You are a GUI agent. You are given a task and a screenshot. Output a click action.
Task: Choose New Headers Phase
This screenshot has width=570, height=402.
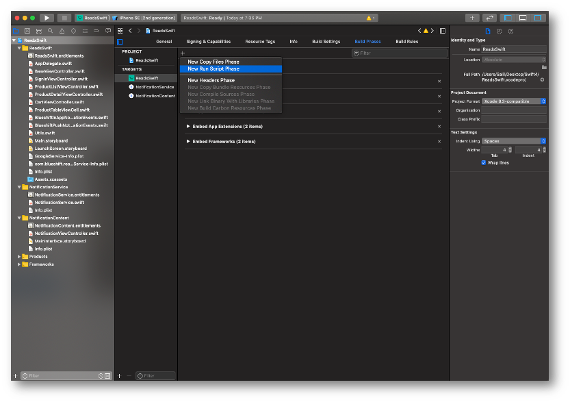click(x=231, y=80)
